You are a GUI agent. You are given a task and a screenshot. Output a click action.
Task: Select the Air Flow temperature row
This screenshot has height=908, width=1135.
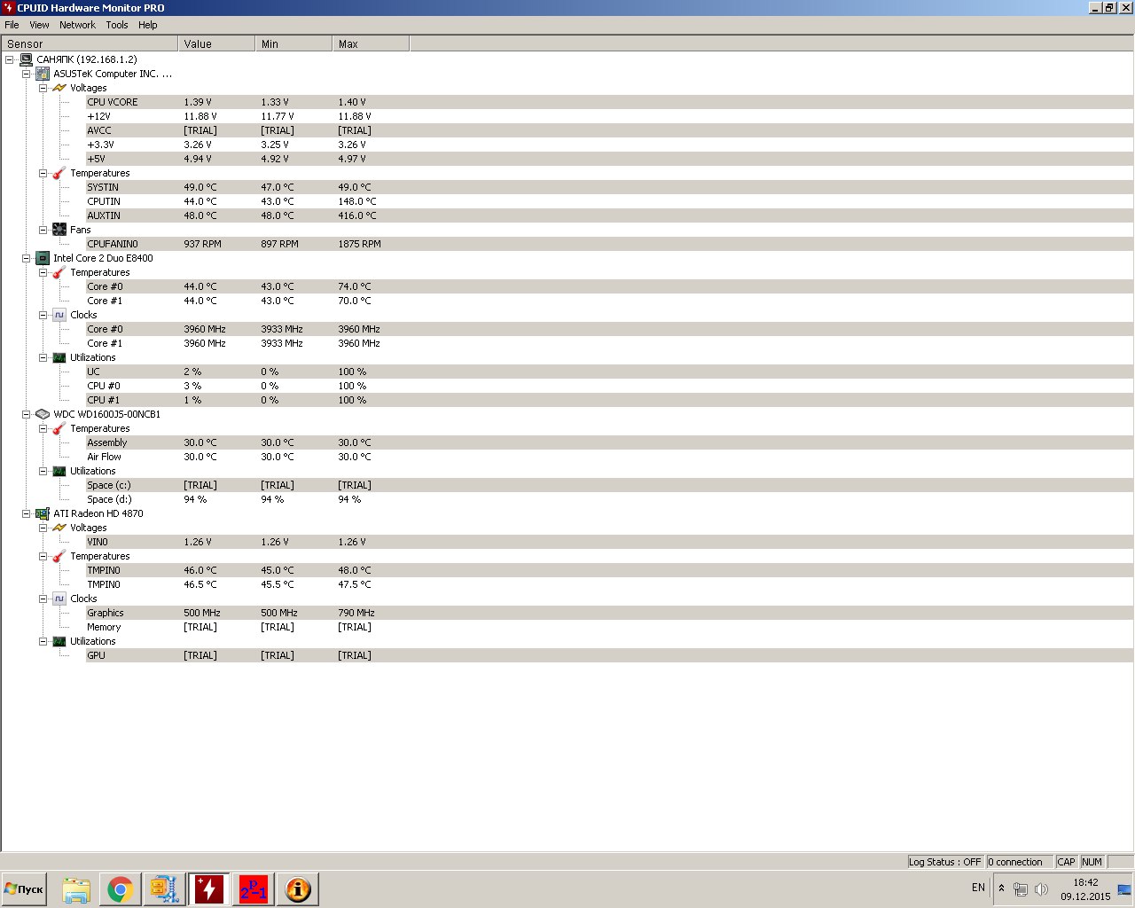pos(609,457)
